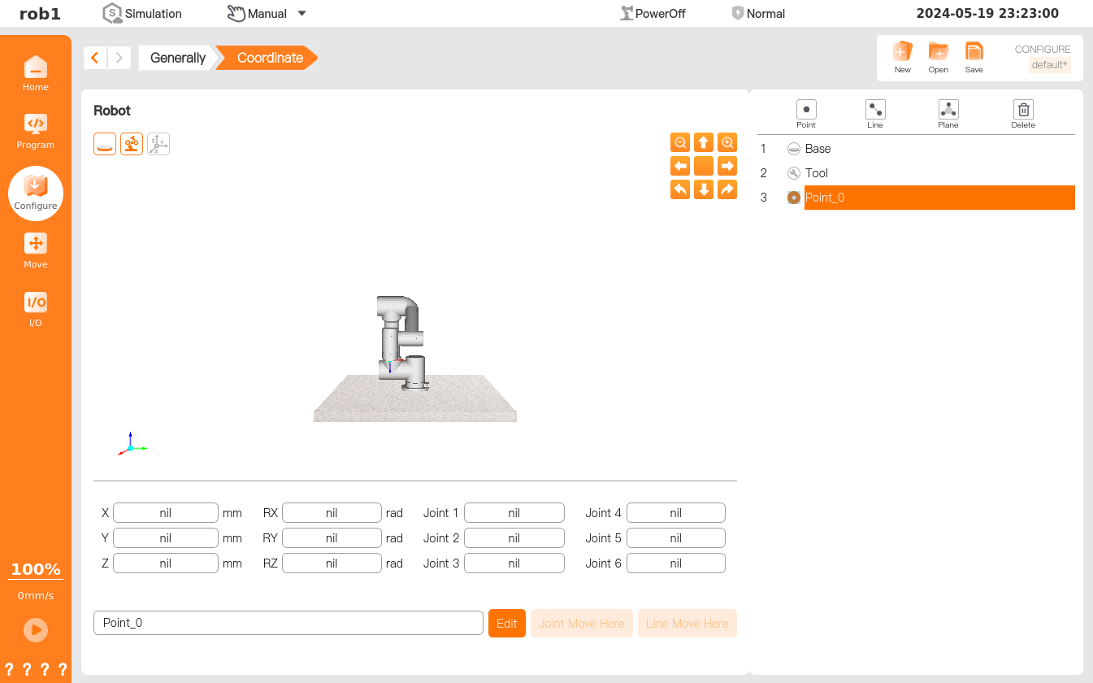Click the 100% speed indicator

click(36, 569)
